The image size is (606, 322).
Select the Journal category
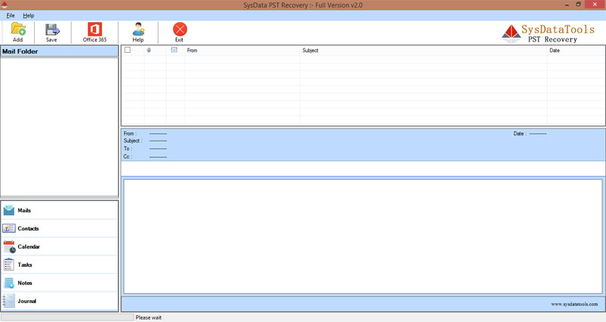pos(60,301)
